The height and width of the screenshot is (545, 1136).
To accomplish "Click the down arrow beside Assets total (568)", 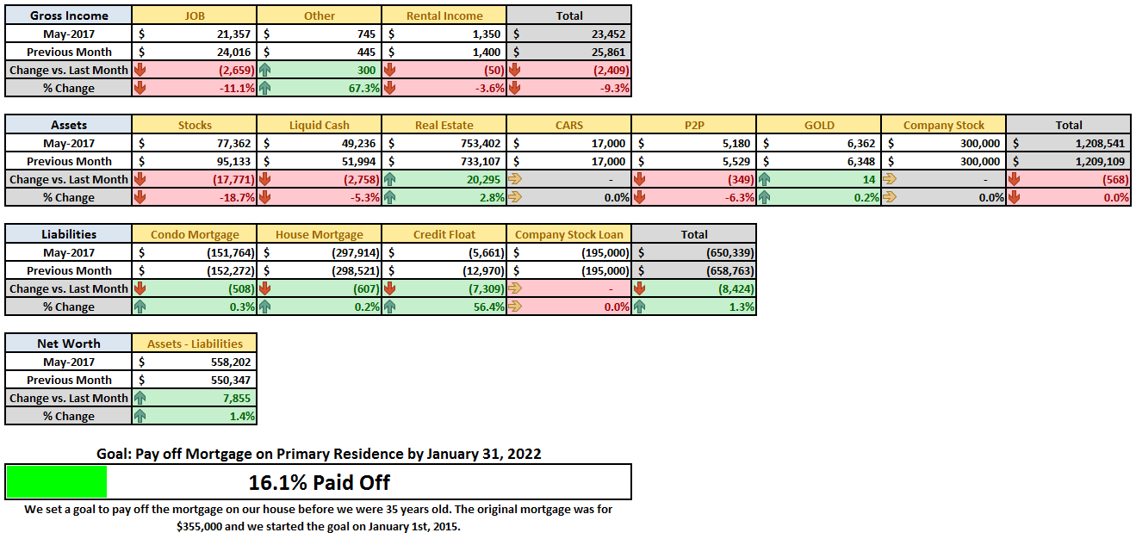I will [x=1015, y=179].
